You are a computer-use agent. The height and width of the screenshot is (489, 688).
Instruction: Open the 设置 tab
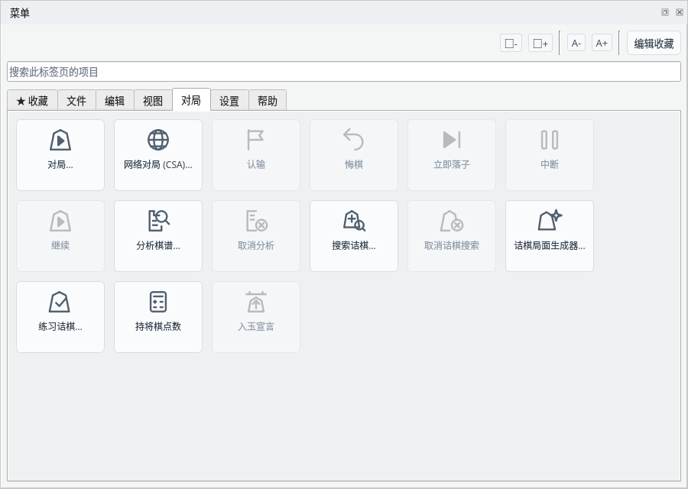[229, 101]
